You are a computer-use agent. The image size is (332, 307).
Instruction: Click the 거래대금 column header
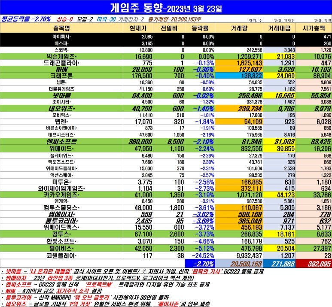[x=279, y=28]
